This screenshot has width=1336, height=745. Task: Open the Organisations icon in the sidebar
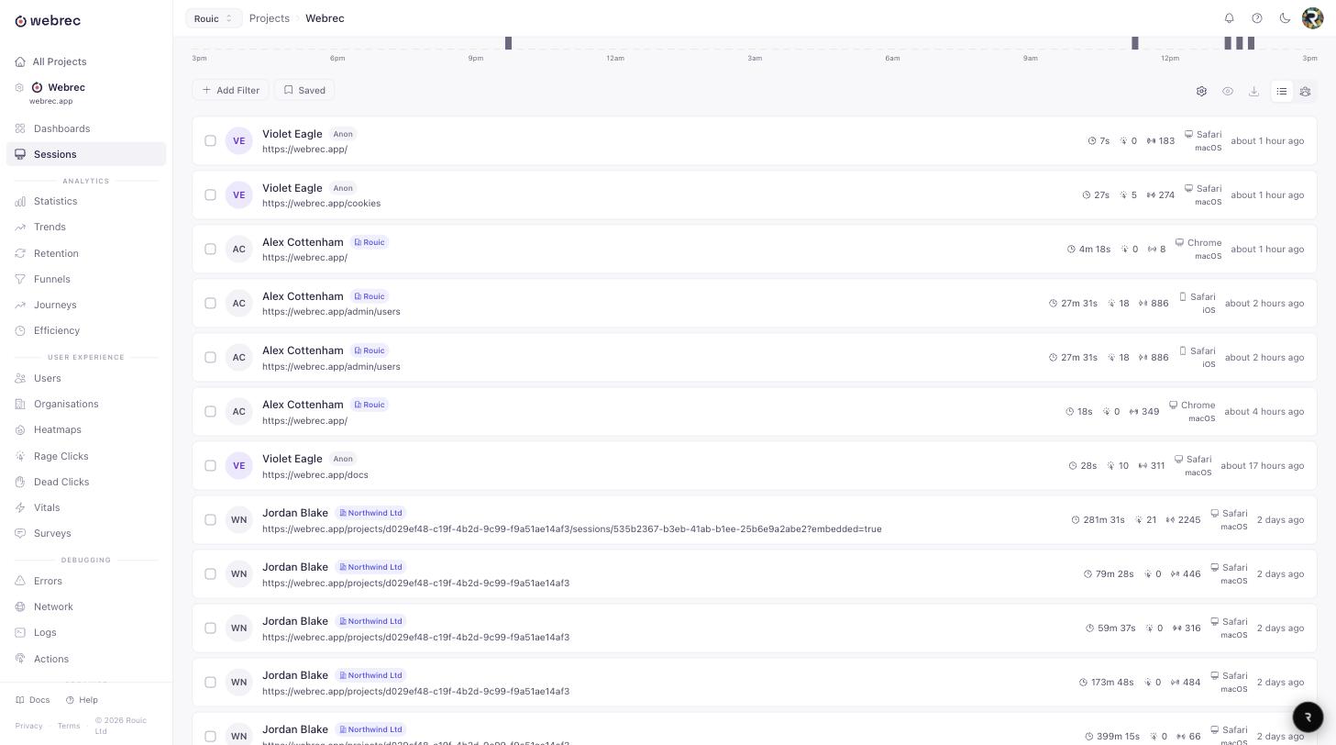pos(20,404)
